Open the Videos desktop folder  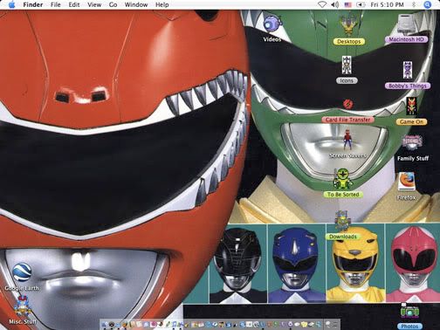point(272,24)
